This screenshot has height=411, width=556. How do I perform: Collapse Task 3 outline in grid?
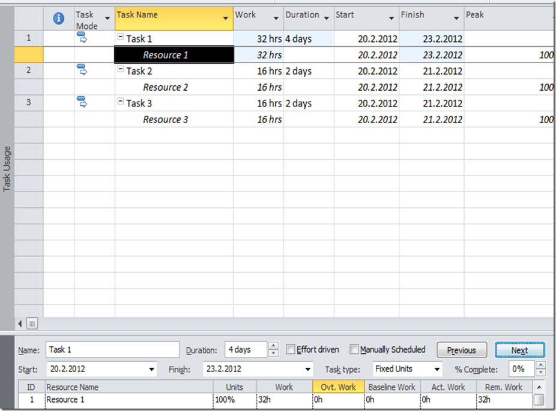[121, 102]
